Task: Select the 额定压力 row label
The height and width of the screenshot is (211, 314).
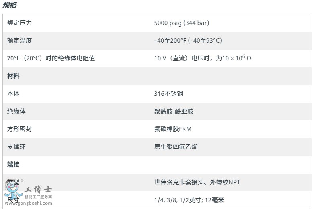Action: 19,23
